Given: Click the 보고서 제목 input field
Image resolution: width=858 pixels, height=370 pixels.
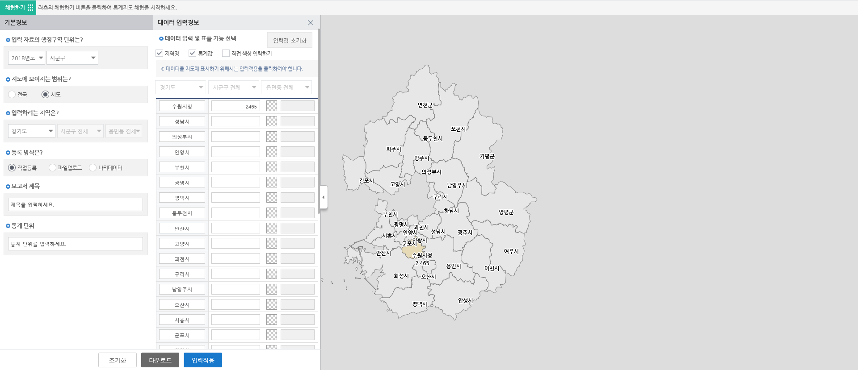Looking at the screenshot, I should point(76,205).
